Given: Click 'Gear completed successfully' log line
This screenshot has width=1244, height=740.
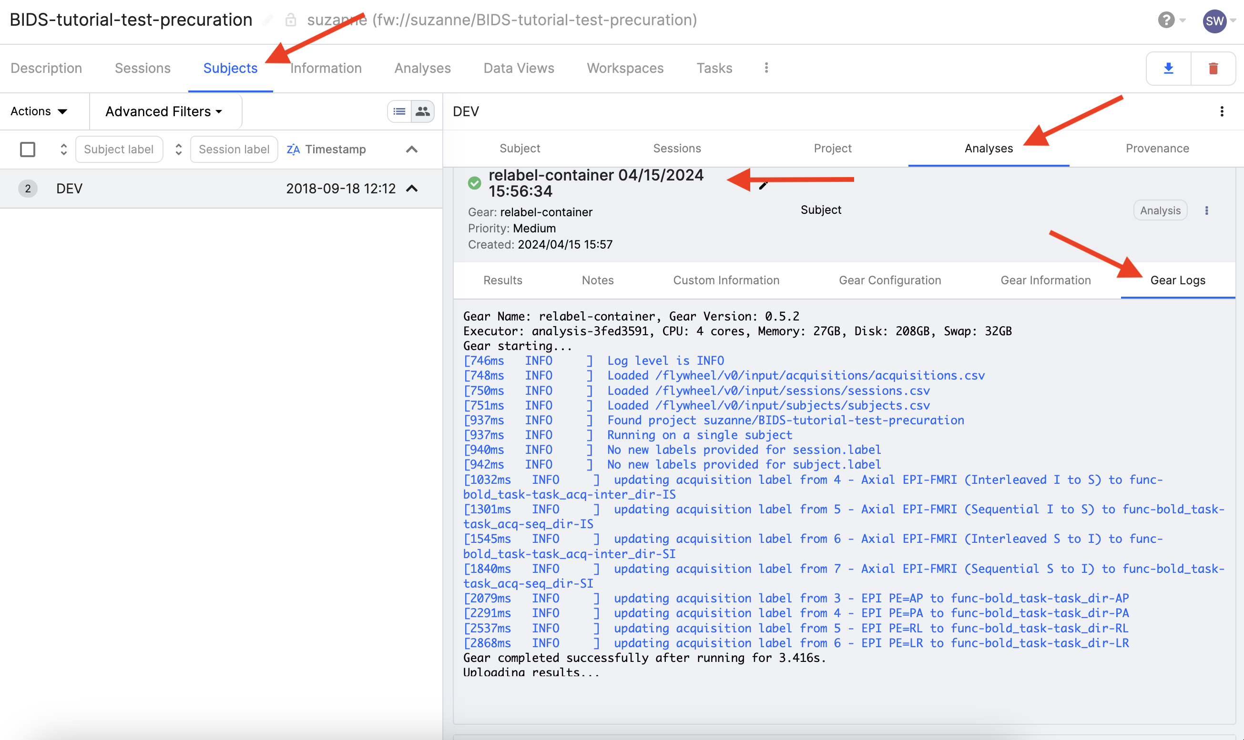Looking at the screenshot, I should pos(645,658).
